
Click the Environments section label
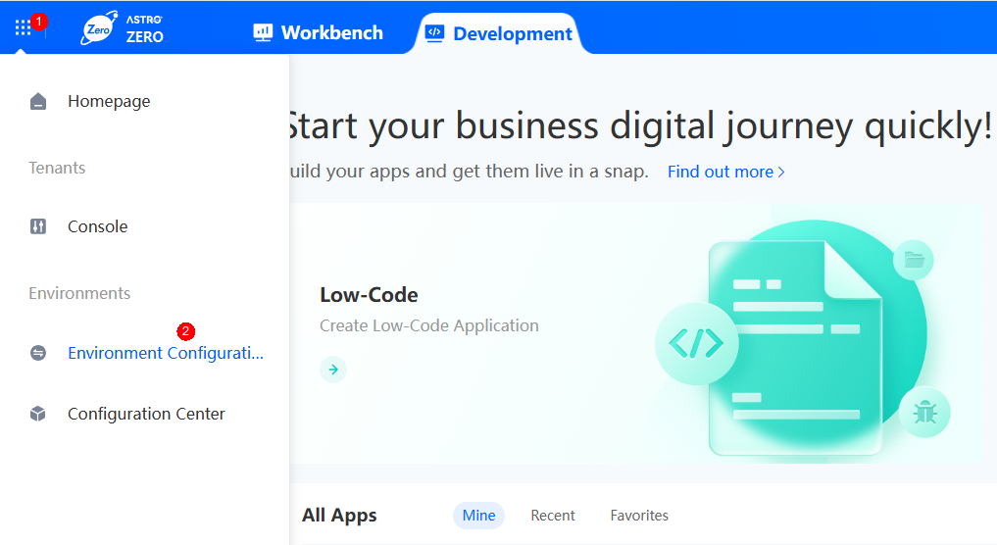[79, 293]
